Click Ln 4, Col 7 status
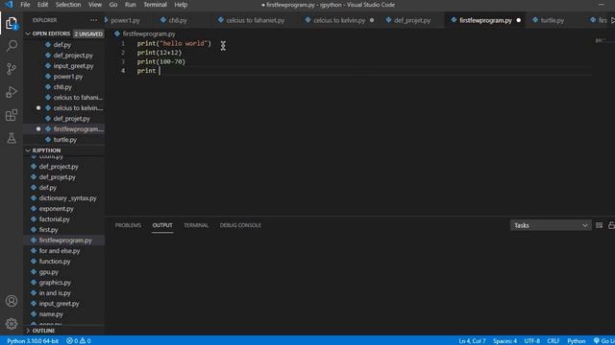Viewport: 615px width, 345px height. click(472, 341)
